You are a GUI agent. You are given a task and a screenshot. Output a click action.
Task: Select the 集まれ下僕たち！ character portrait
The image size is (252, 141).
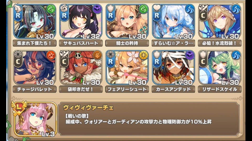pos(35,21)
